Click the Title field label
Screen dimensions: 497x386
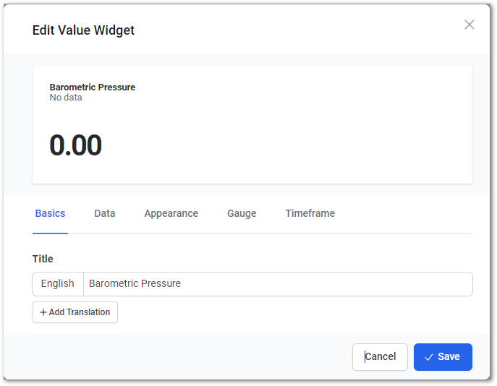coord(43,259)
